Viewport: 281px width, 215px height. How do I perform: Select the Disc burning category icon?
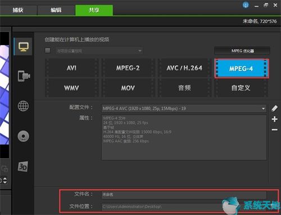24,136
